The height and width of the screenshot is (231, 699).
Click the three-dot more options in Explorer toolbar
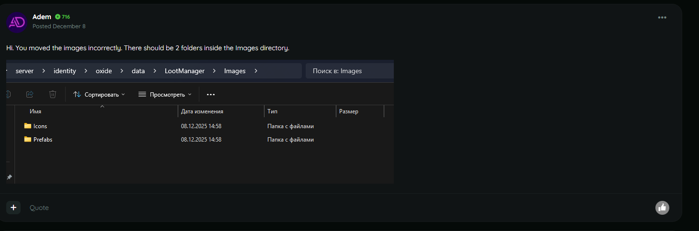pyautogui.click(x=211, y=95)
